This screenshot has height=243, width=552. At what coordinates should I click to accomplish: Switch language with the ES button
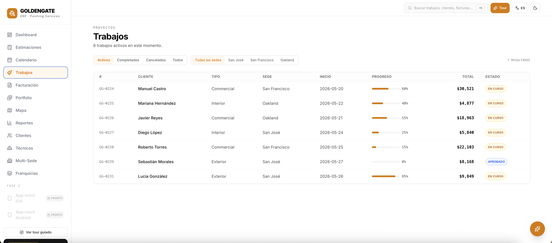[520, 8]
